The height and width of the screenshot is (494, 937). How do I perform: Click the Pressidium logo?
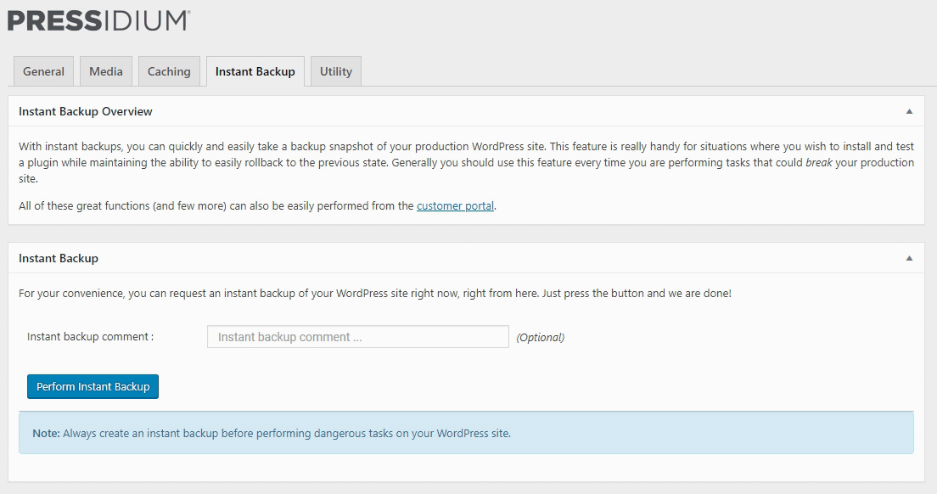point(98,20)
